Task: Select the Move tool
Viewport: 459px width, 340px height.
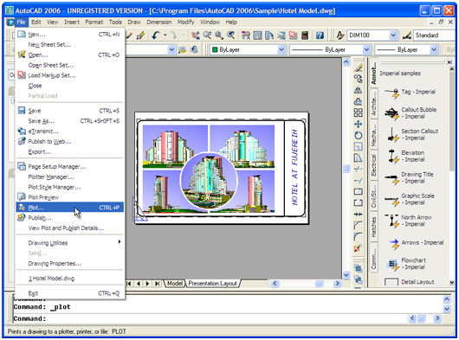Action: tap(359, 125)
